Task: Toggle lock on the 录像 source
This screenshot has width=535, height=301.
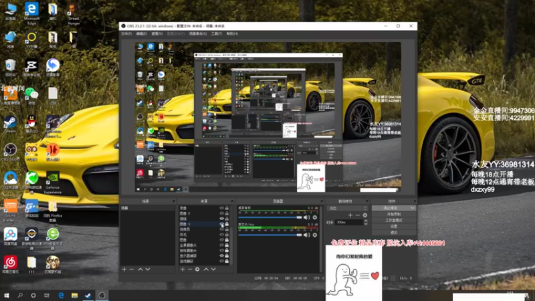Action: click(228, 208)
